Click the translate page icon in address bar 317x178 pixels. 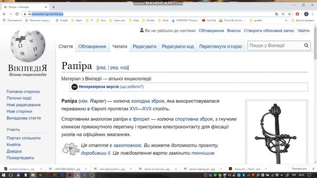click(x=276, y=14)
